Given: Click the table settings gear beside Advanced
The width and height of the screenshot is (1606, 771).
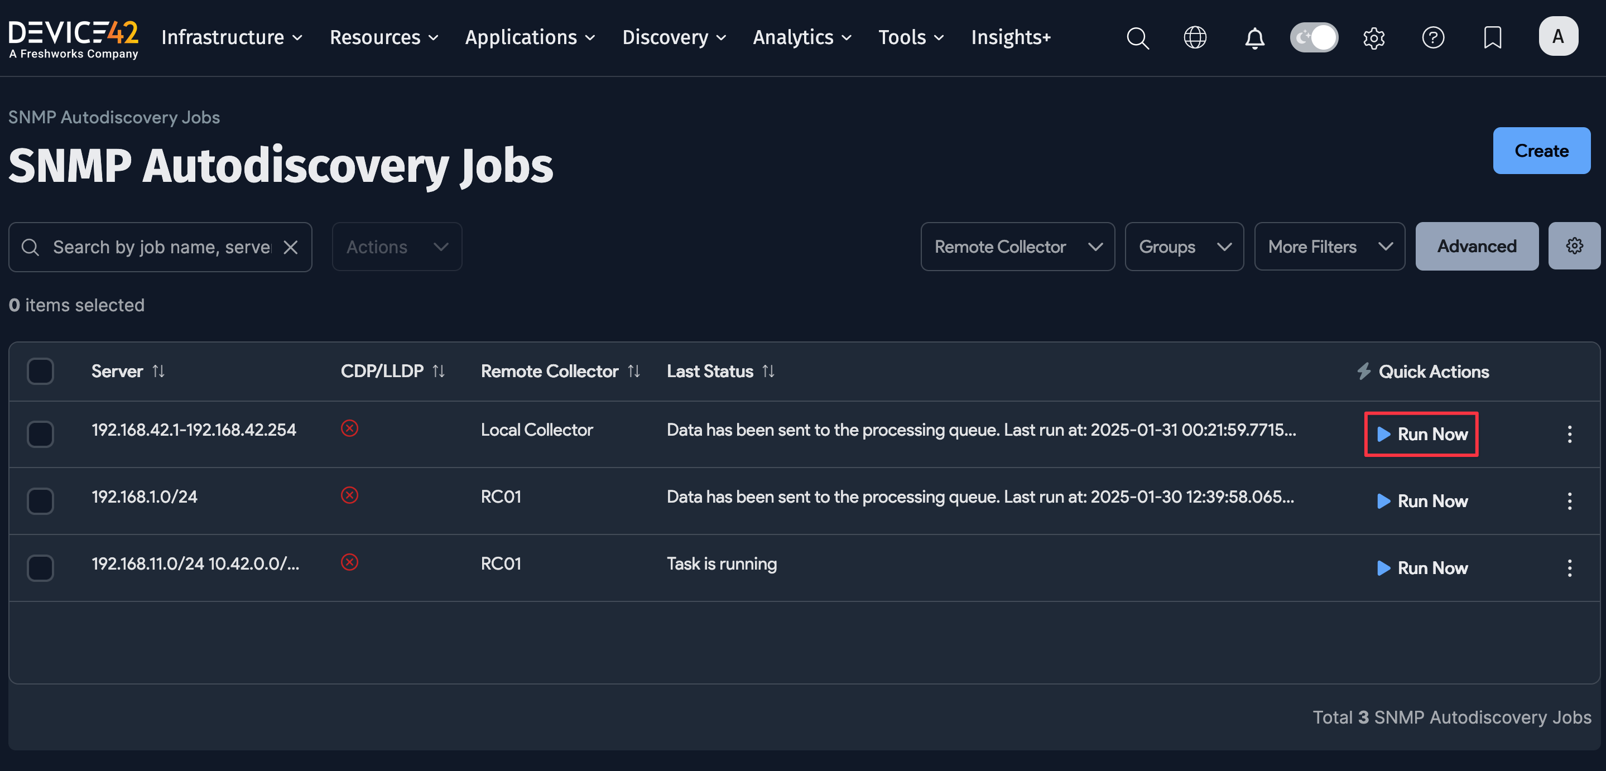Looking at the screenshot, I should [x=1575, y=245].
